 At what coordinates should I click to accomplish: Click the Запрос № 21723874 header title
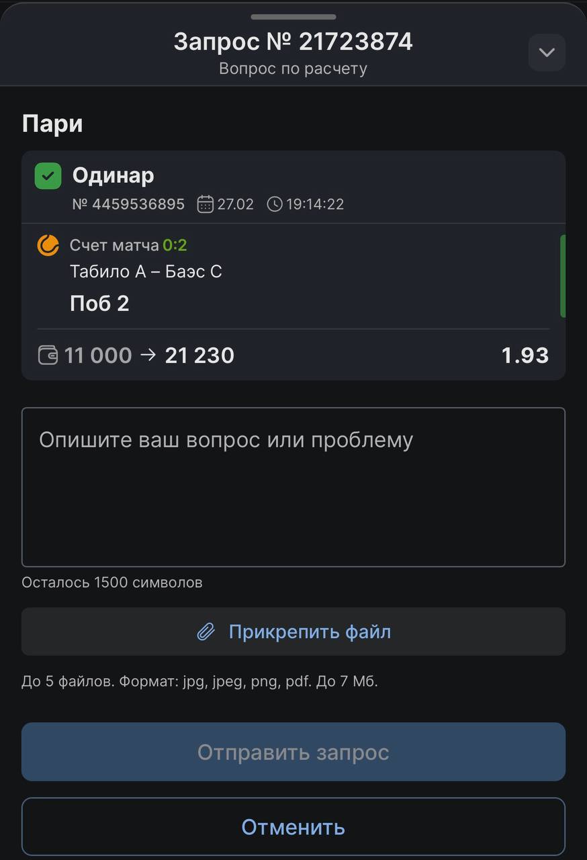point(293,42)
